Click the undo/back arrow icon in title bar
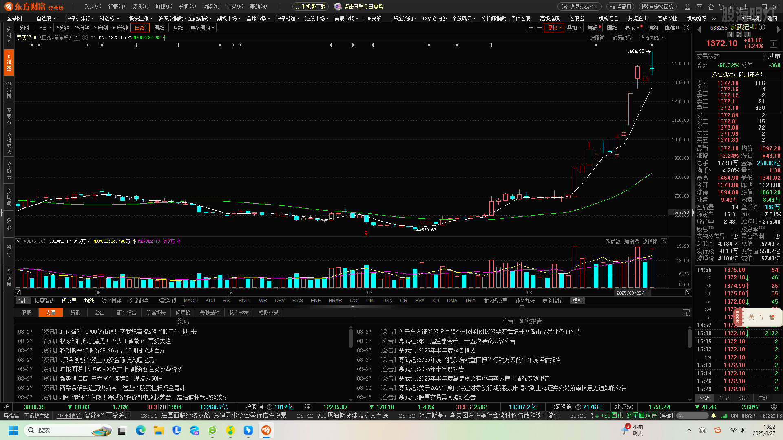 coord(722,7)
